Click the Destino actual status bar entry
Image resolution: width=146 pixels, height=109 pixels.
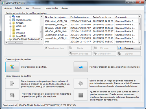coord(10,105)
